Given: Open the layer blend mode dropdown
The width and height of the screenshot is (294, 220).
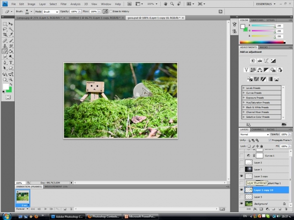Looking at the screenshot, I should tap(254, 134).
